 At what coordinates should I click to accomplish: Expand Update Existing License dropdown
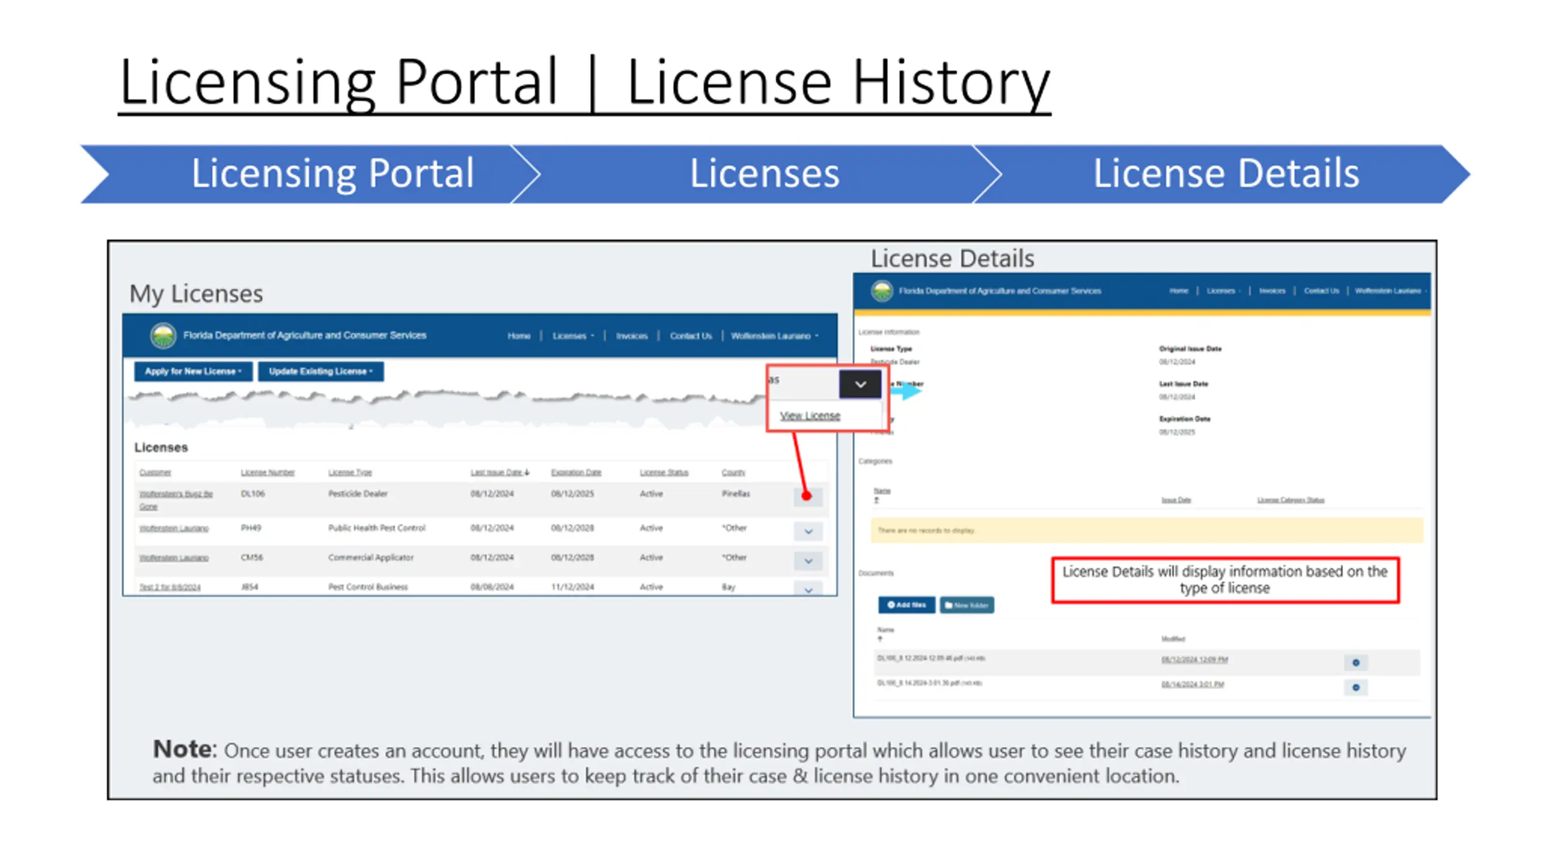[x=321, y=371]
